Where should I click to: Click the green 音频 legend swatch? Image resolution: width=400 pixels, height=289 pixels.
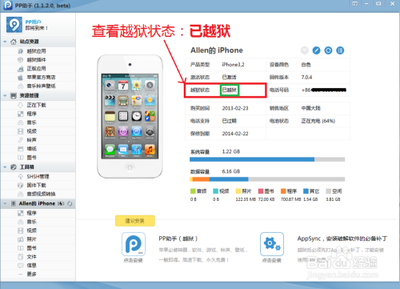[193, 191]
